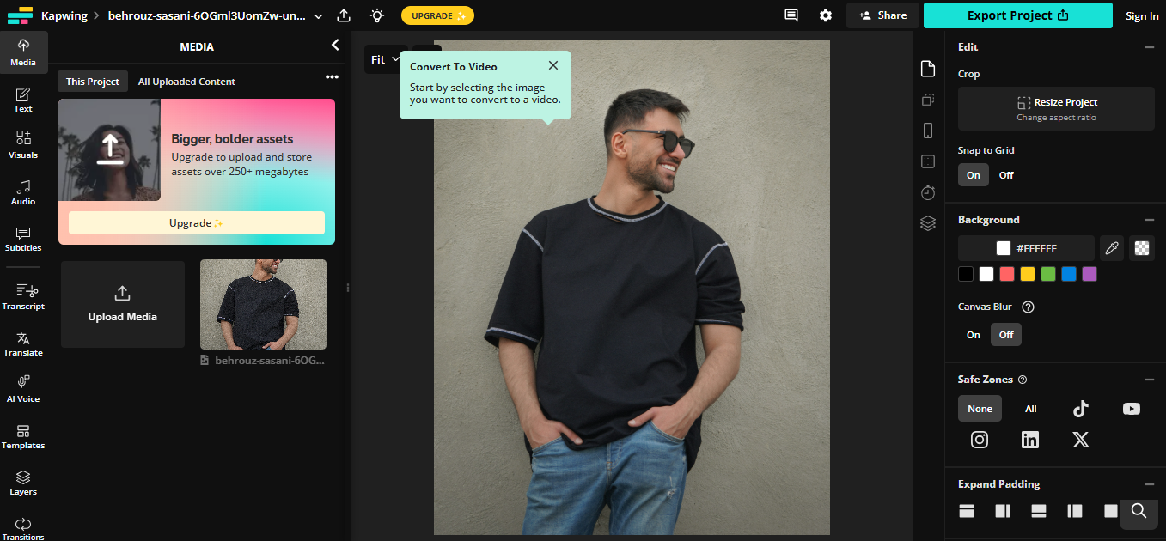The height and width of the screenshot is (541, 1166).
Task: Open the Subtitles panel
Action: pos(23,239)
